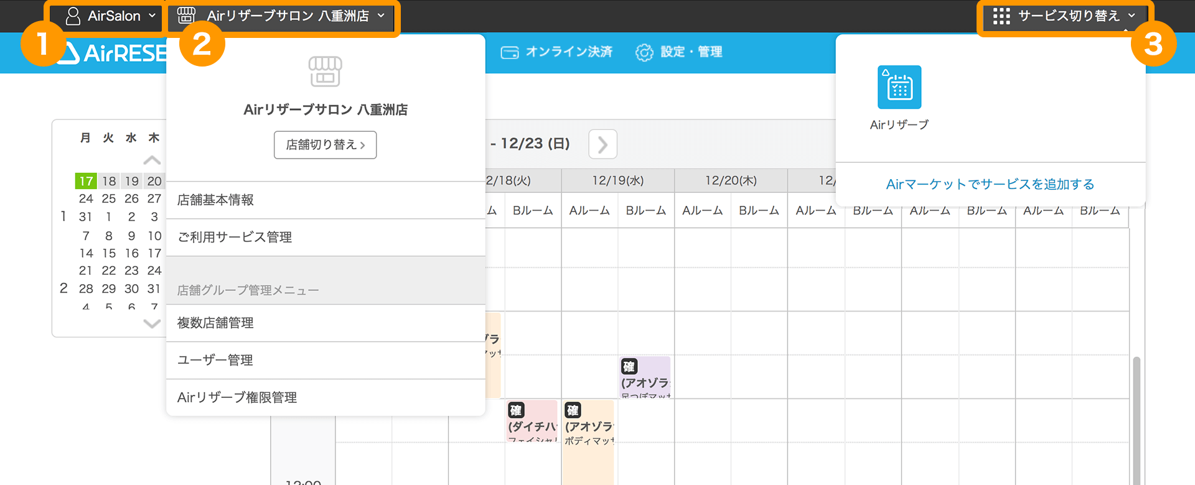Click the vertical scrollbar of the schedule

(1136, 420)
